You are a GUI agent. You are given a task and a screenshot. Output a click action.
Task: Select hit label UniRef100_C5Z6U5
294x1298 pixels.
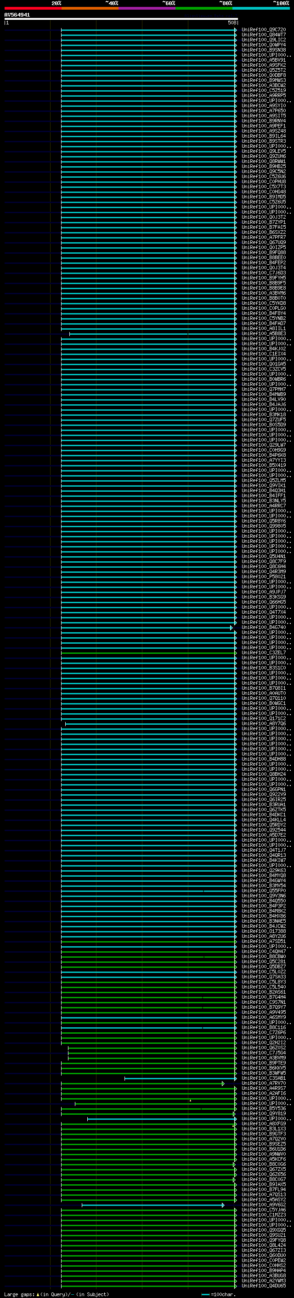(x=263, y=202)
